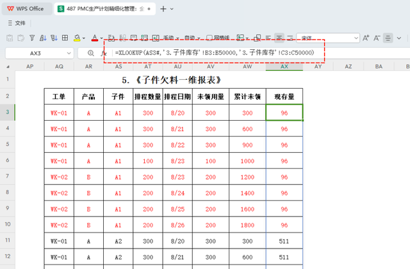The height and width of the screenshot is (269, 410).
Task: Increase font size with A+ icon
Action: pyautogui.click(x=366, y=38)
